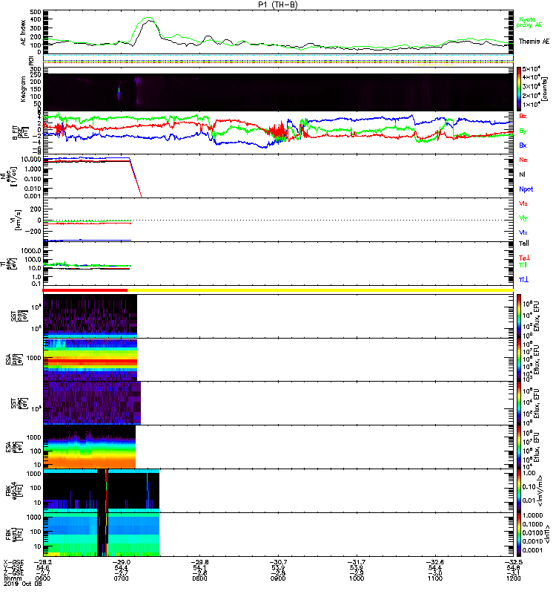Screen dimensions: 556x594
Task: Select the red 'Bz' legend entry
Action: pos(523,116)
